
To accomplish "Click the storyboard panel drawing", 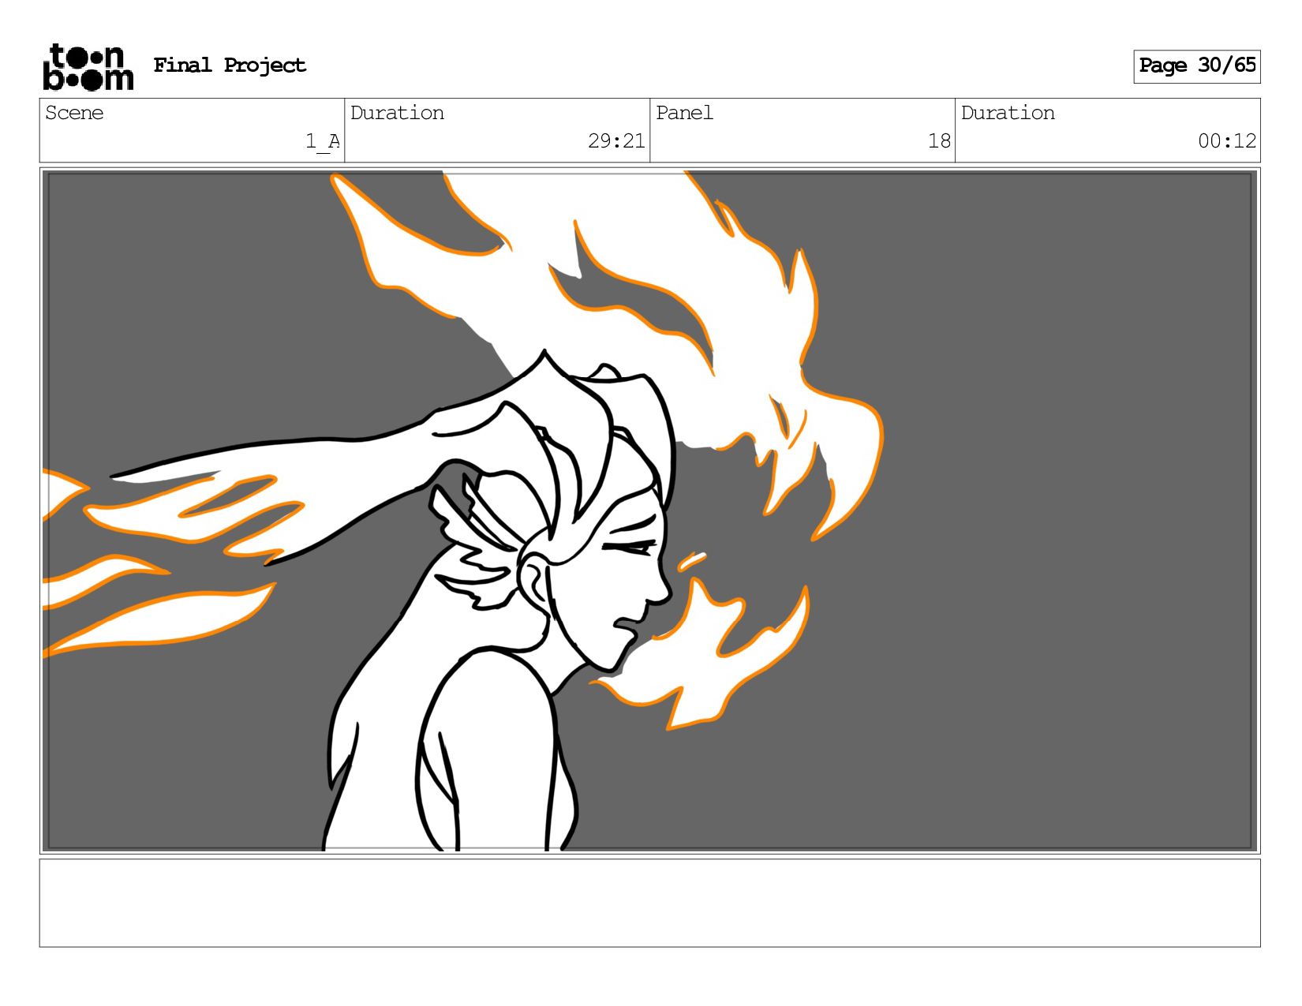I will (649, 510).
